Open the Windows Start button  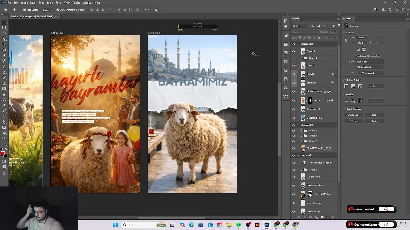(x=115, y=225)
